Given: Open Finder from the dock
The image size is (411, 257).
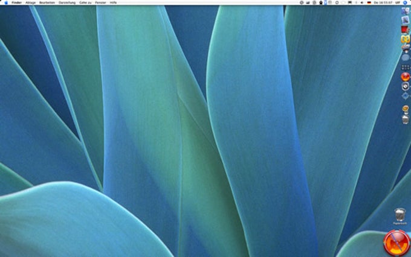Looking at the screenshot, I should coord(405,11).
